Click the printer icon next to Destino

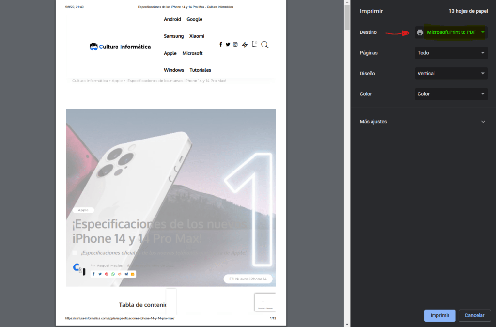tap(420, 32)
